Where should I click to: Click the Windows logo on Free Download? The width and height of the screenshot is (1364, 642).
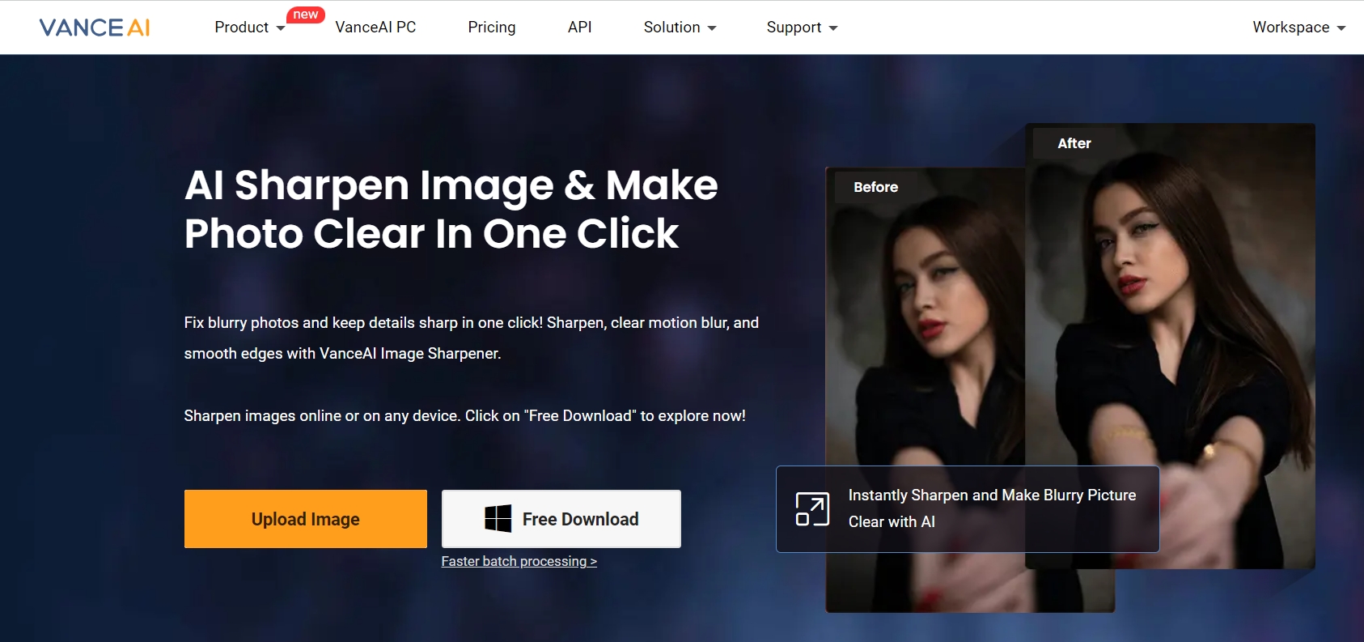pyautogui.click(x=498, y=519)
